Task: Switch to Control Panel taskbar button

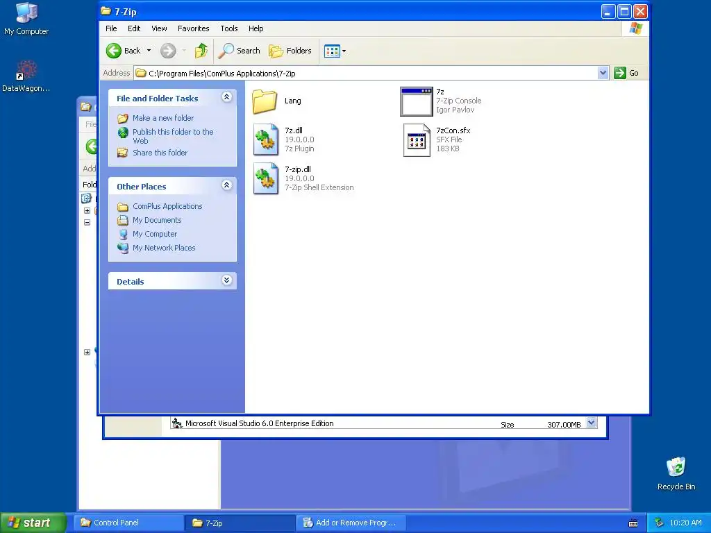Action: [129, 523]
